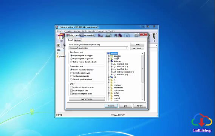The width and height of the screenshot is (215, 136).
Task: Open the Araçlar menu in WinRAR
Action: (77, 31)
